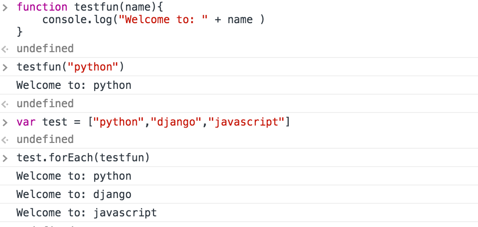Click the input chevron beside test.forEach(testfun)
478x227 pixels.
click(4, 158)
